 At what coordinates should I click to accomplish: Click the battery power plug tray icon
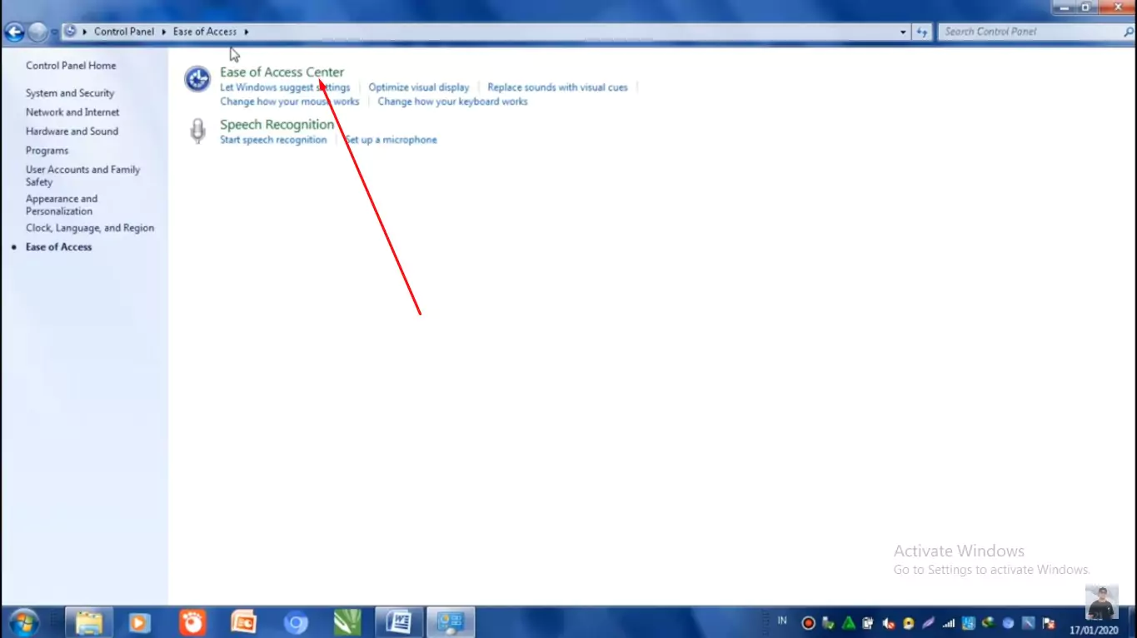pos(868,623)
